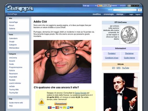Open the YouTube UtiLink

coord(125,68)
